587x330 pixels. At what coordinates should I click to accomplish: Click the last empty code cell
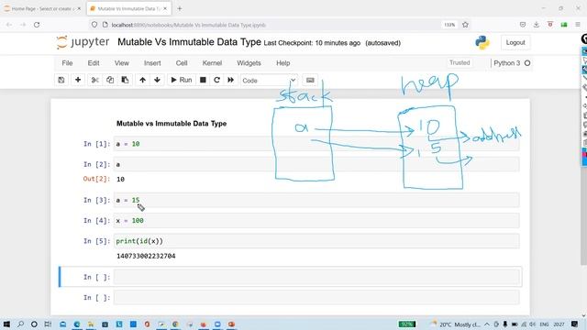tap(316, 298)
